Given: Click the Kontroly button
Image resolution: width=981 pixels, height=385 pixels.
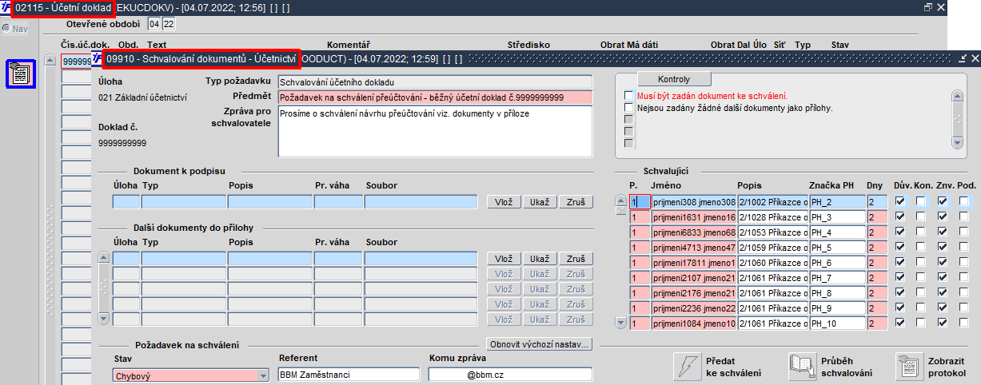Looking at the screenshot, I should point(673,79).
